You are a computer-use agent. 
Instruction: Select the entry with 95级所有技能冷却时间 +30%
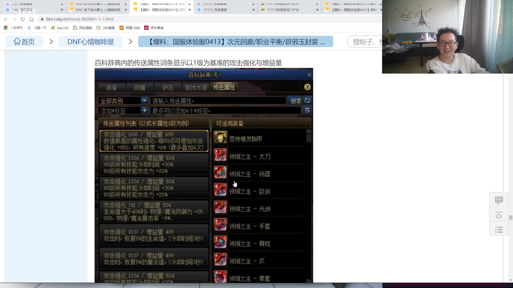(154, 164)
